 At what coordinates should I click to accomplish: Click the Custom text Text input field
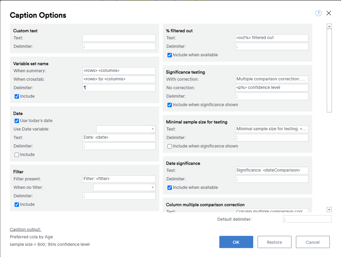[x=119, y=38]
